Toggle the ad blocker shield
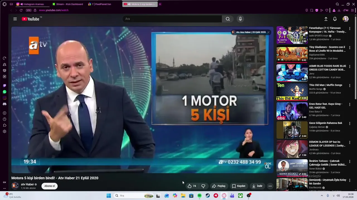The width and height of the screenshot is (357, 200). tap(317, 10)
